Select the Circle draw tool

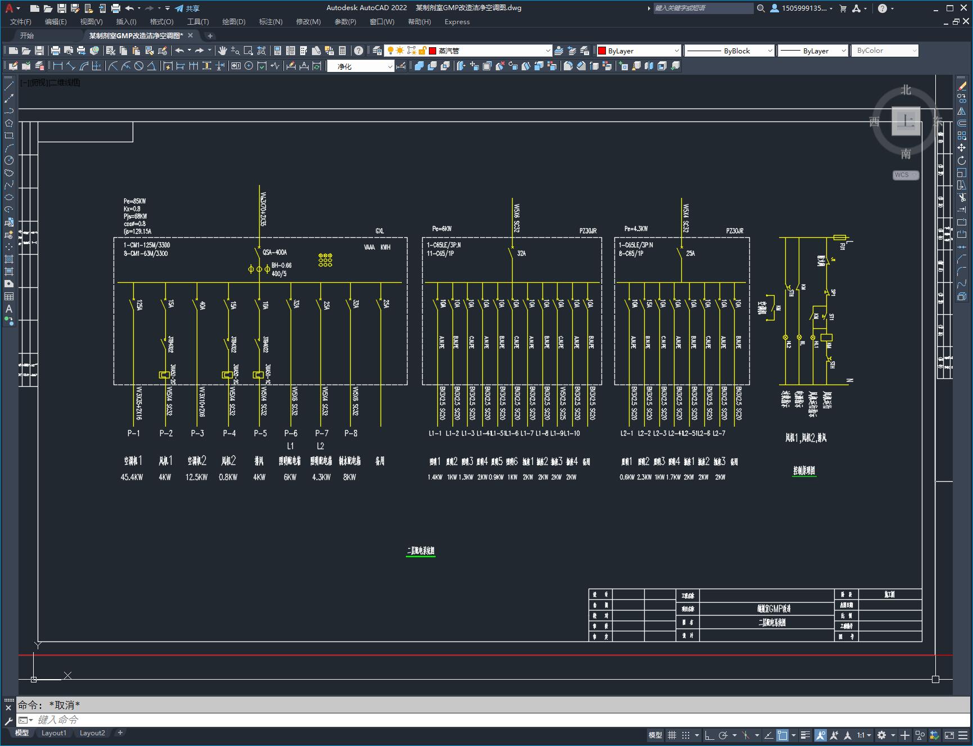point(9,160)
